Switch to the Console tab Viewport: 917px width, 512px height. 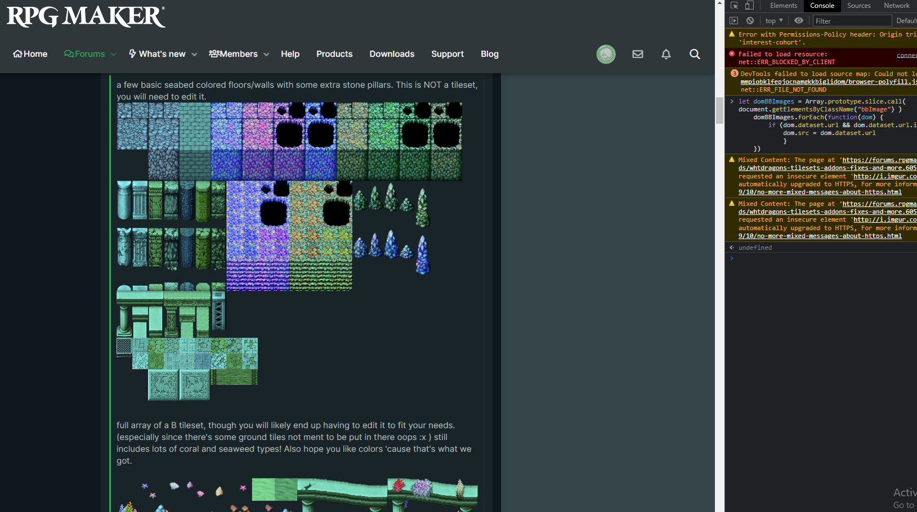(x=822, y=6)
